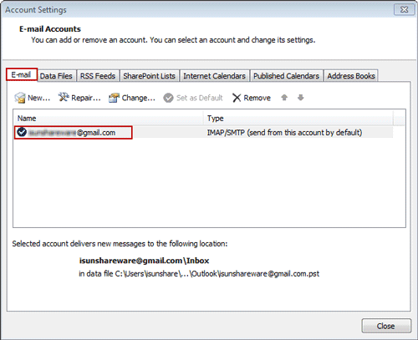Show the Address Books tab

click(x=351, y=76)
